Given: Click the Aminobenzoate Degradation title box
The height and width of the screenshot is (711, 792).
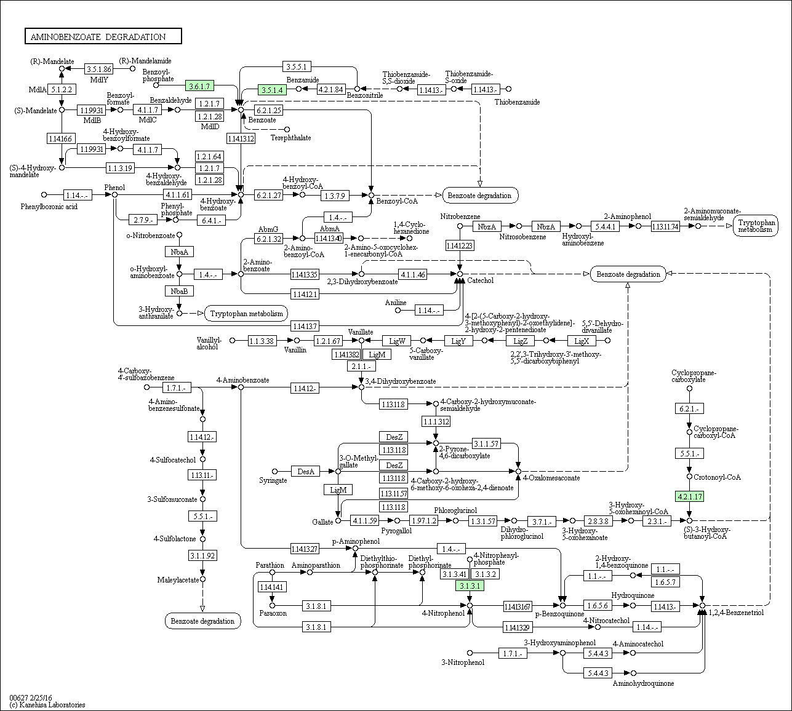Looking at the screenshot, I should coord(103,37).
